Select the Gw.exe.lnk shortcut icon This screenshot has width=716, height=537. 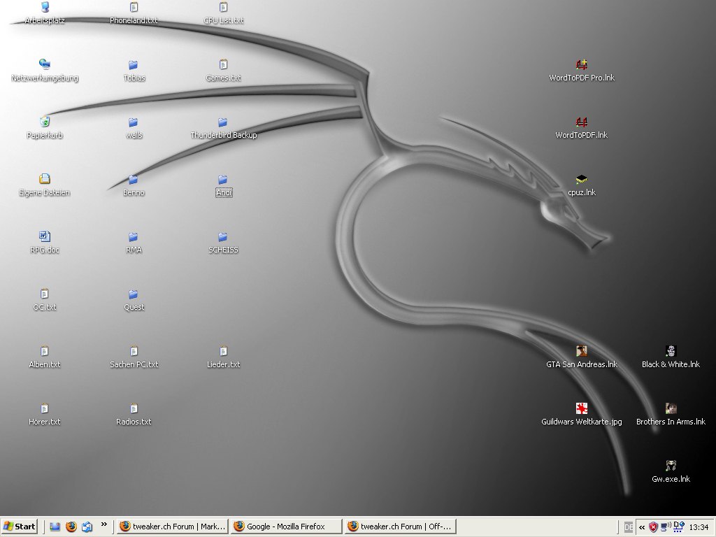tap(671, 466)
